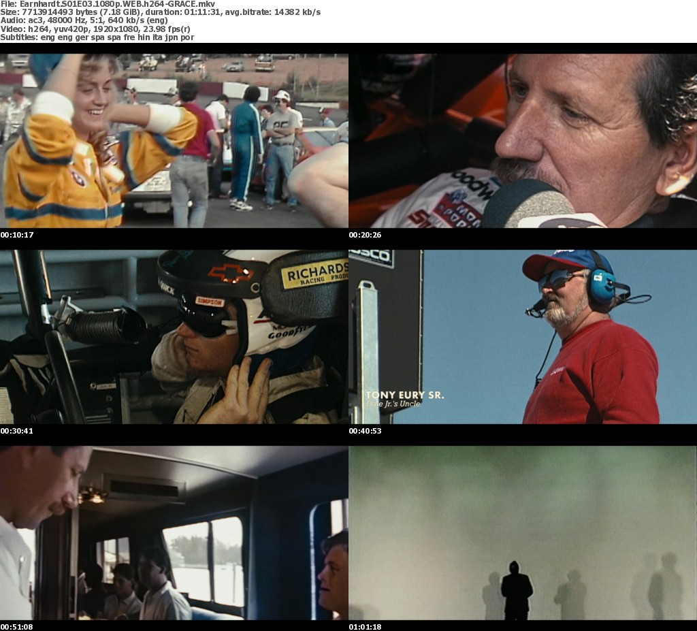Click the helmeted driver thumbnail at 00:30:41
The image size is (697, 631).
point(174,337)
